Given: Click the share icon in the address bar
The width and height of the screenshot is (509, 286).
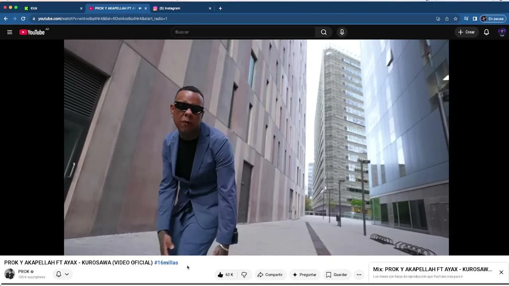Looking at the screenshot, I should pyautogui.click(x=447, y=19).
